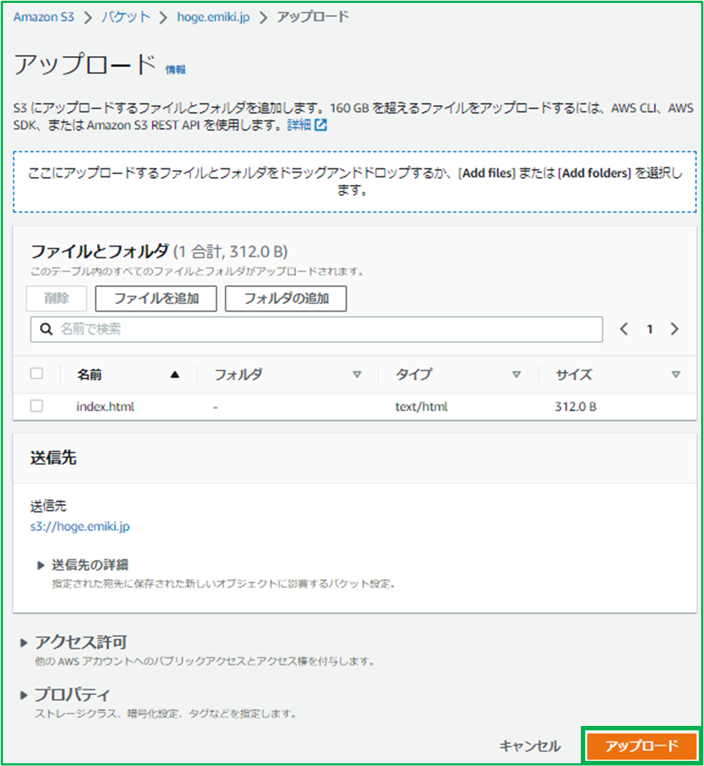The height and width of the screenshot is (766, 704).
Task: Go to the next page arrow
Action: pyautogui.click(x=675, y=329)
